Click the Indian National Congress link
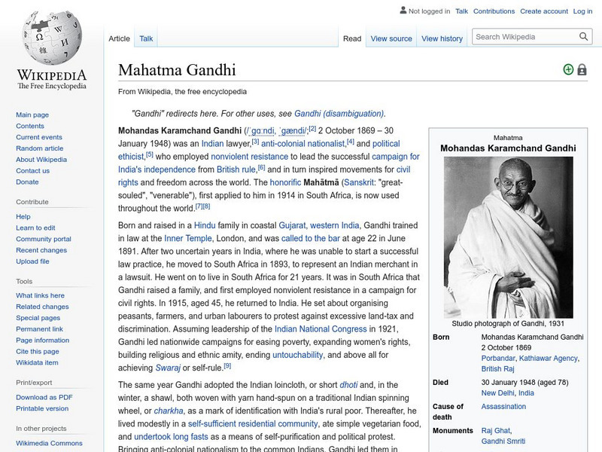602x452 pixels. coord(321,329)
